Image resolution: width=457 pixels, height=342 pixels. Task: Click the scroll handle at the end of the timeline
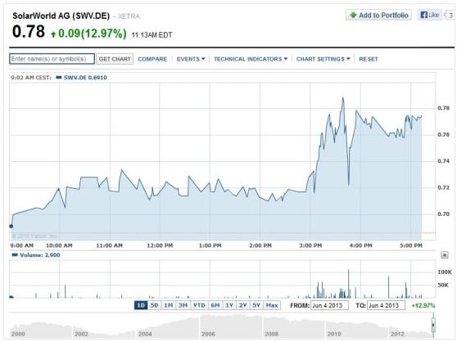pyautogui.click(x=433, y=325)
